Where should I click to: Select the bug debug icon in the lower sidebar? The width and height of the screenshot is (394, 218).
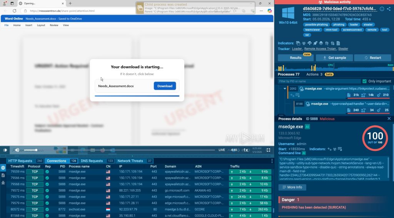[3, 183]
